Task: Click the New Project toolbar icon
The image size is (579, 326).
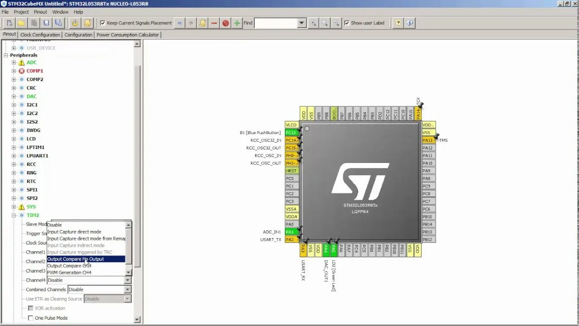Action: (x=9, y=23)
